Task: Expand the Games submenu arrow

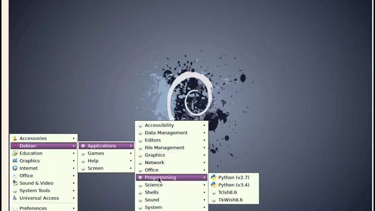Action: click(x=131, y=153)
